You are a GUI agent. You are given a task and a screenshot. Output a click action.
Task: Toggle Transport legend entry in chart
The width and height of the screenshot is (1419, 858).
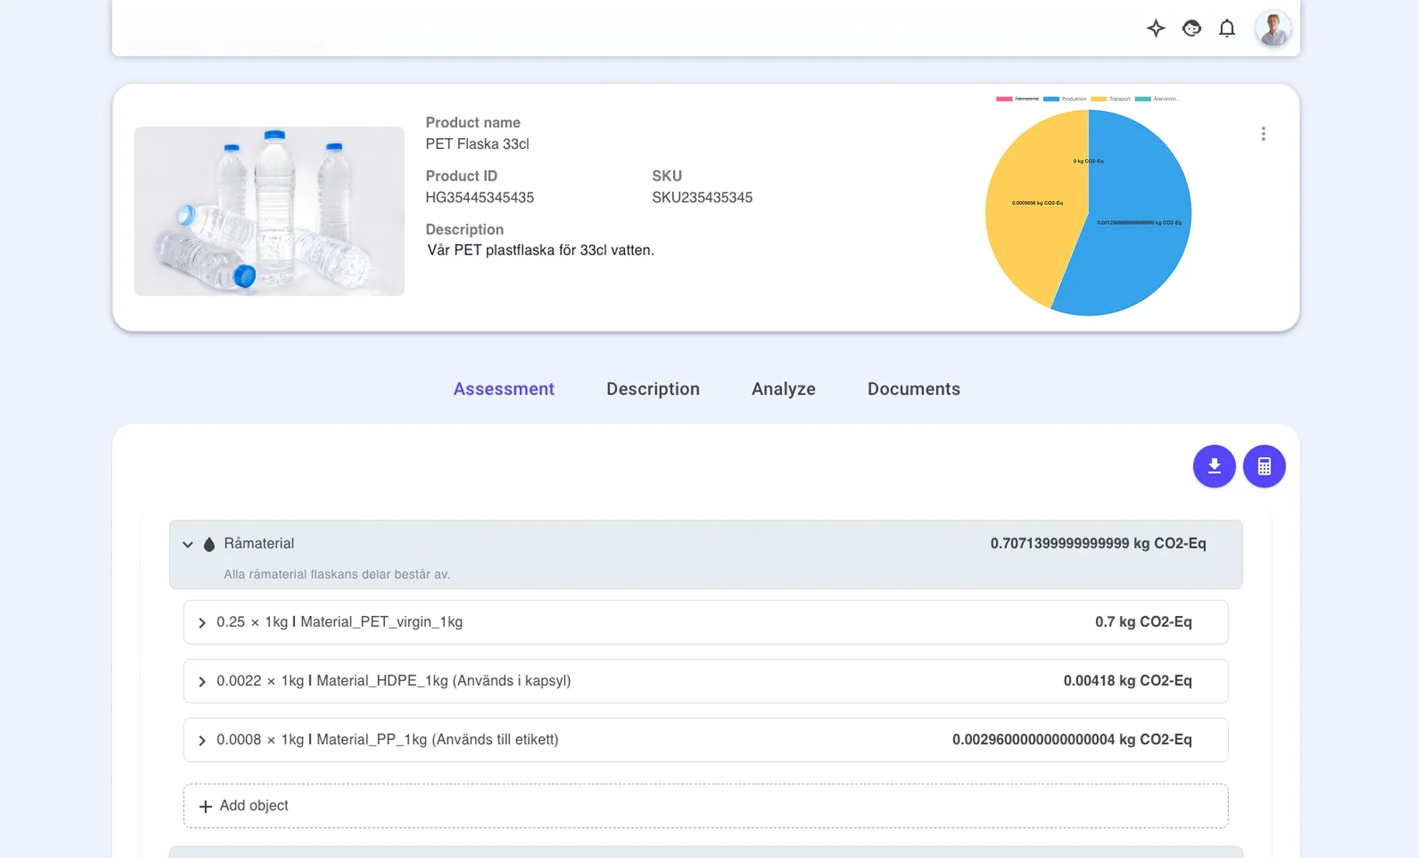click(x=1111, y=99)
